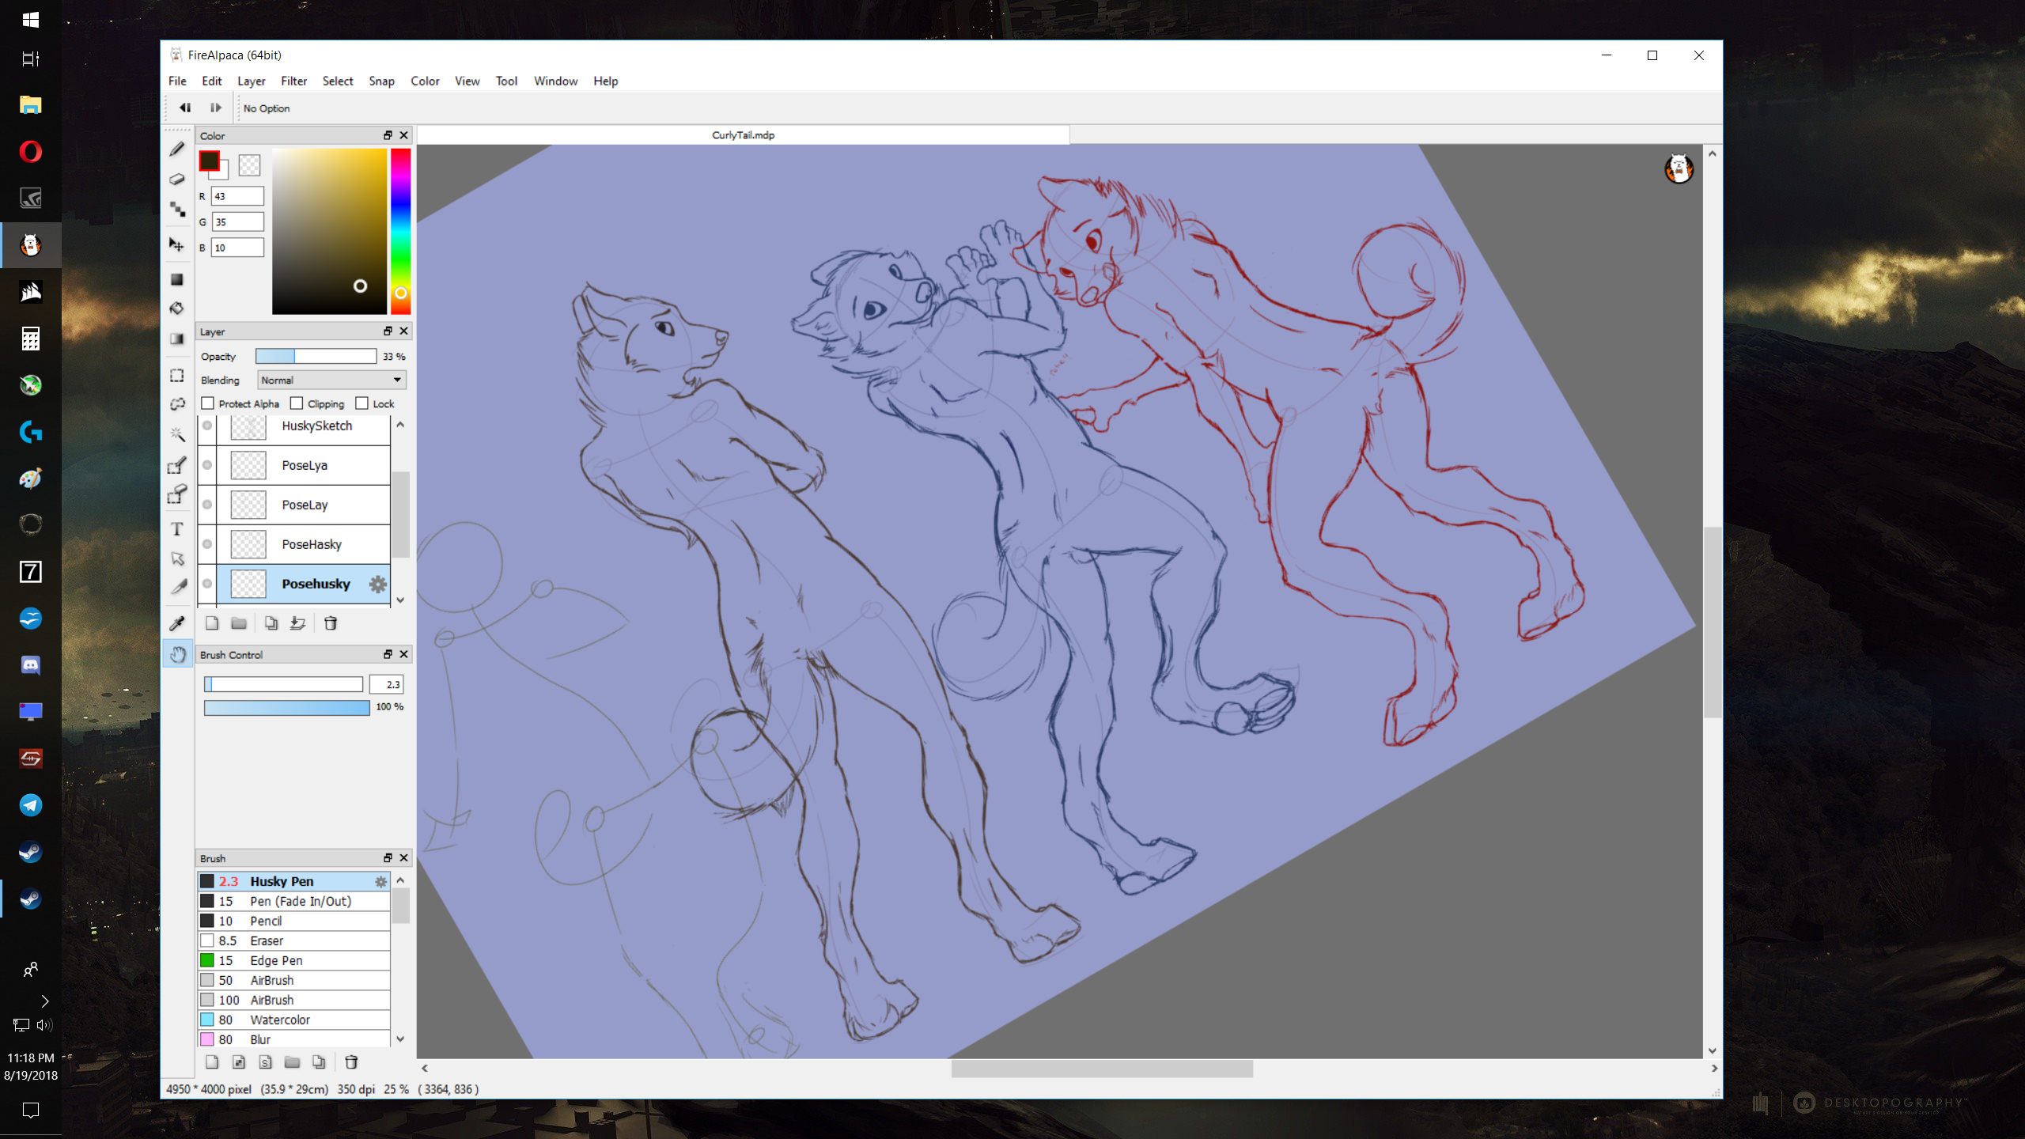Delete layer using the layer trash icon

click(x=331, y=623)
